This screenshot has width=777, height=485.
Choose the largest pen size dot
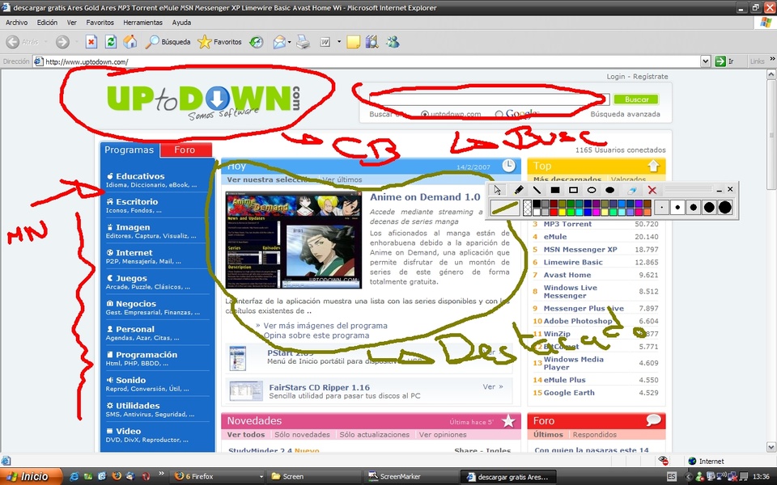[x=724, y=208]
